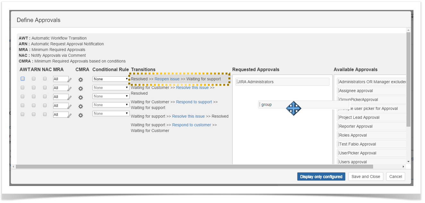Click the MRA pencil icon in first row
425x203 pixels.
coord(70,80)
